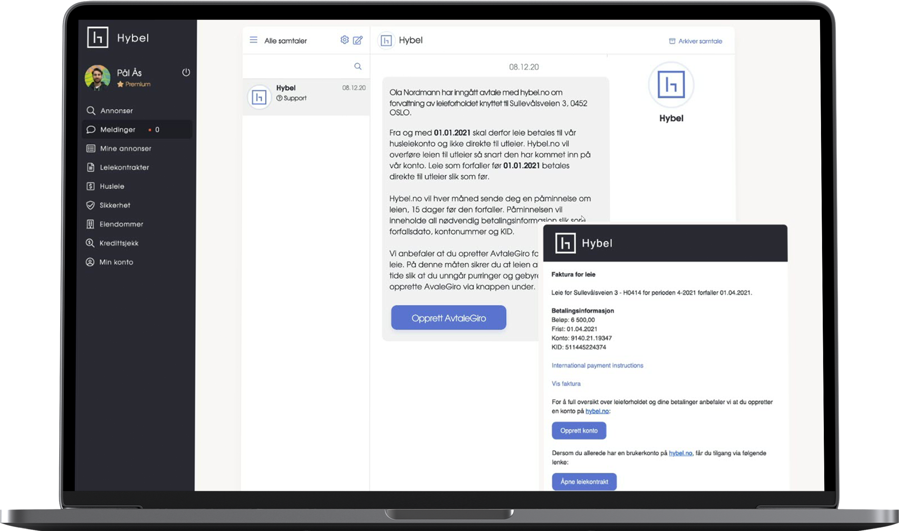Click the Faktura for leie heading
The width and height of the screenshot is (899, 531).
[573, 274]
